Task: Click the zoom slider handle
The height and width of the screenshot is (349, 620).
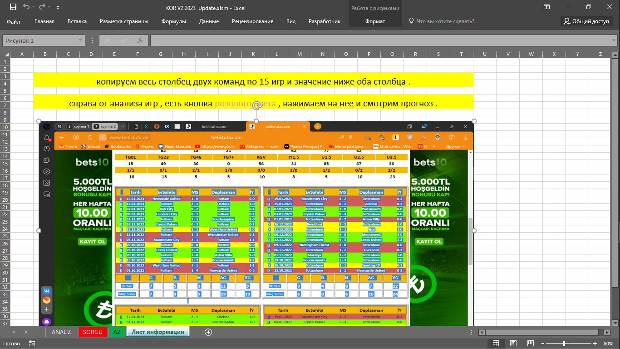Action: pos(564,344)
